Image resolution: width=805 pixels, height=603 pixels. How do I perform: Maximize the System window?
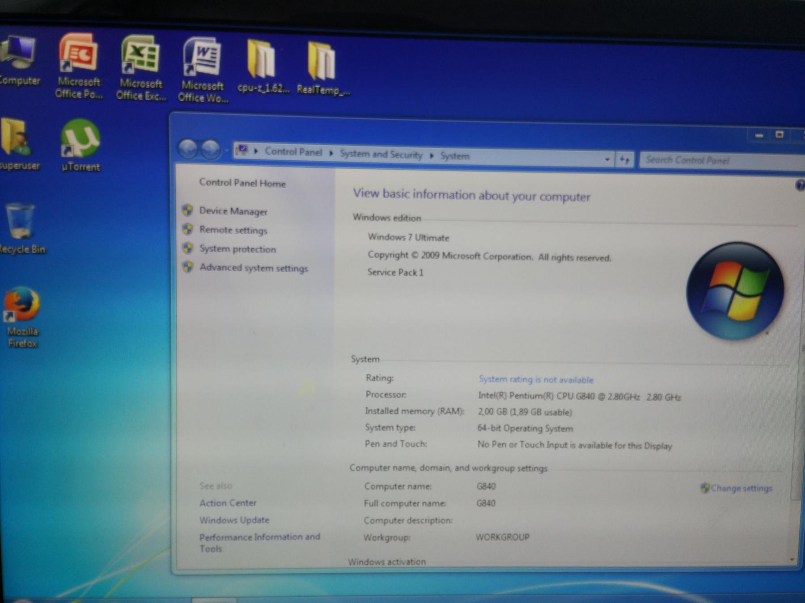pyautogui.click(x=780, y=134)
